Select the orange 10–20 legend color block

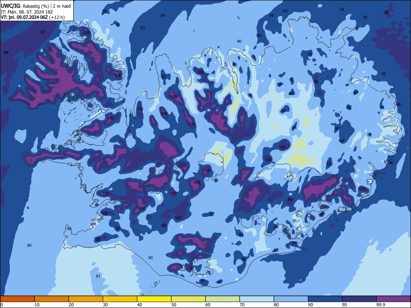coord(52,299)
